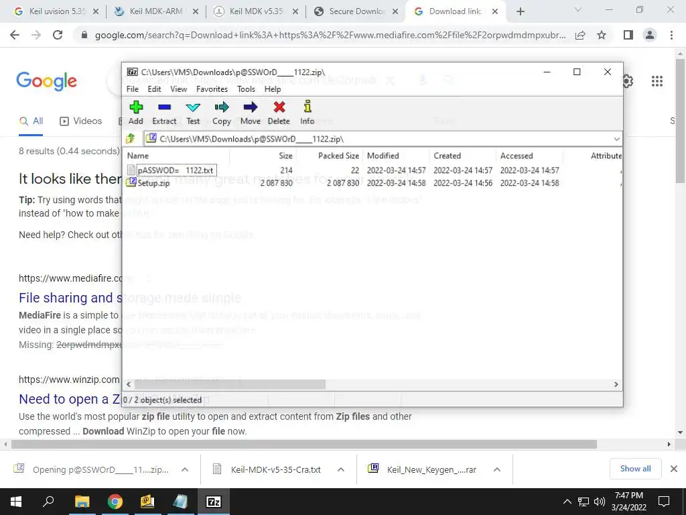Open File Explorer from taskbar
The height and width of the screenshot is (515, 686).
(82, 502)
